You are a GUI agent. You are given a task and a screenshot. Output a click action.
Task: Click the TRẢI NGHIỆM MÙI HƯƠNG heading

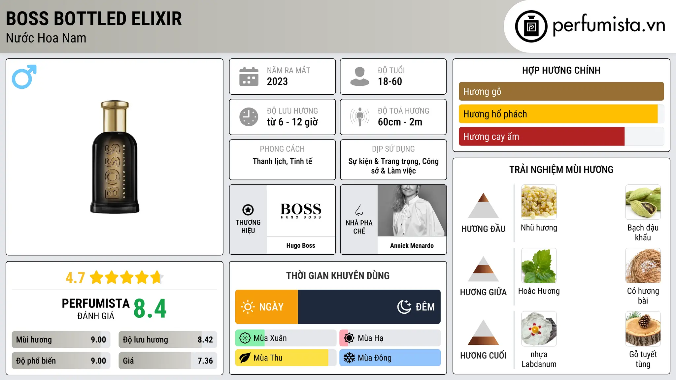tap(561, 170)
